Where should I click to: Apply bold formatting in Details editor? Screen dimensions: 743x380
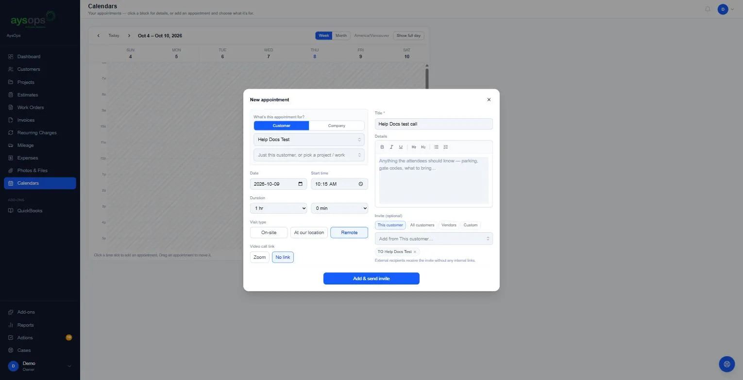tap(382, 147)
